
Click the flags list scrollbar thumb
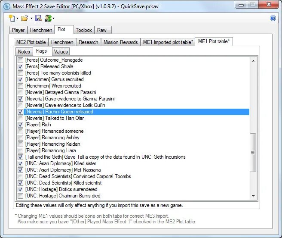click(253, 153)
